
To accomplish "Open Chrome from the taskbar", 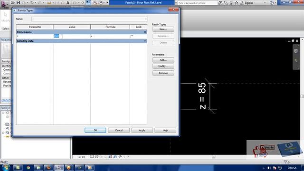I will (28, 168).
